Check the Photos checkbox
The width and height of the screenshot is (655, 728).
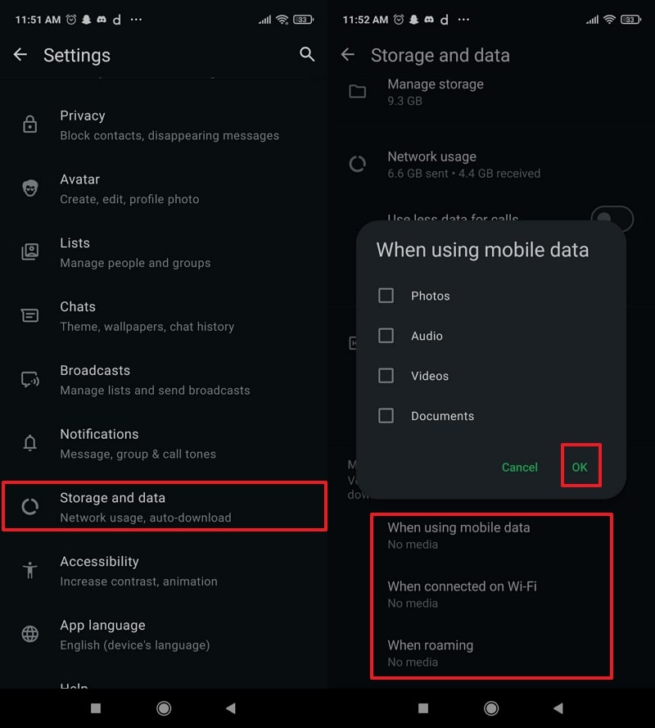point(386,296)
